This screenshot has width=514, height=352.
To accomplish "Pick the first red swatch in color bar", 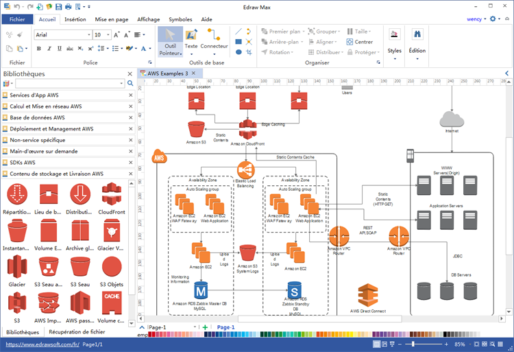I will (x=150, y=334).
